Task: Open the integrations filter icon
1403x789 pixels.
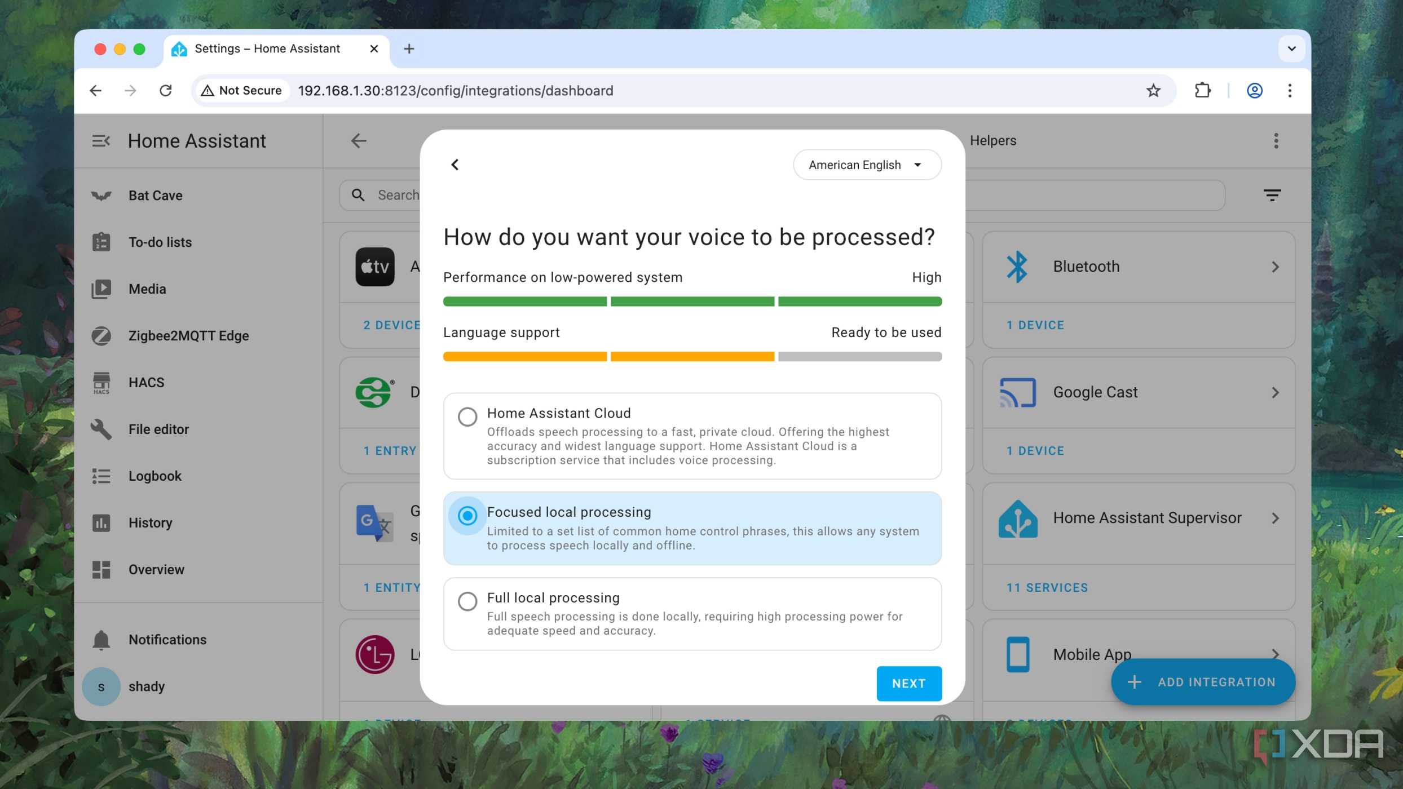Action: (1272, 195)
